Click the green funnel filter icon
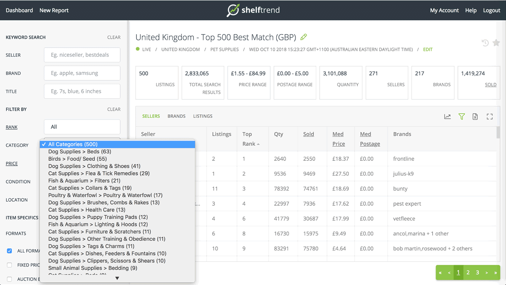The width and height of the screenshot is (506, 285). [x=462, y=117]
